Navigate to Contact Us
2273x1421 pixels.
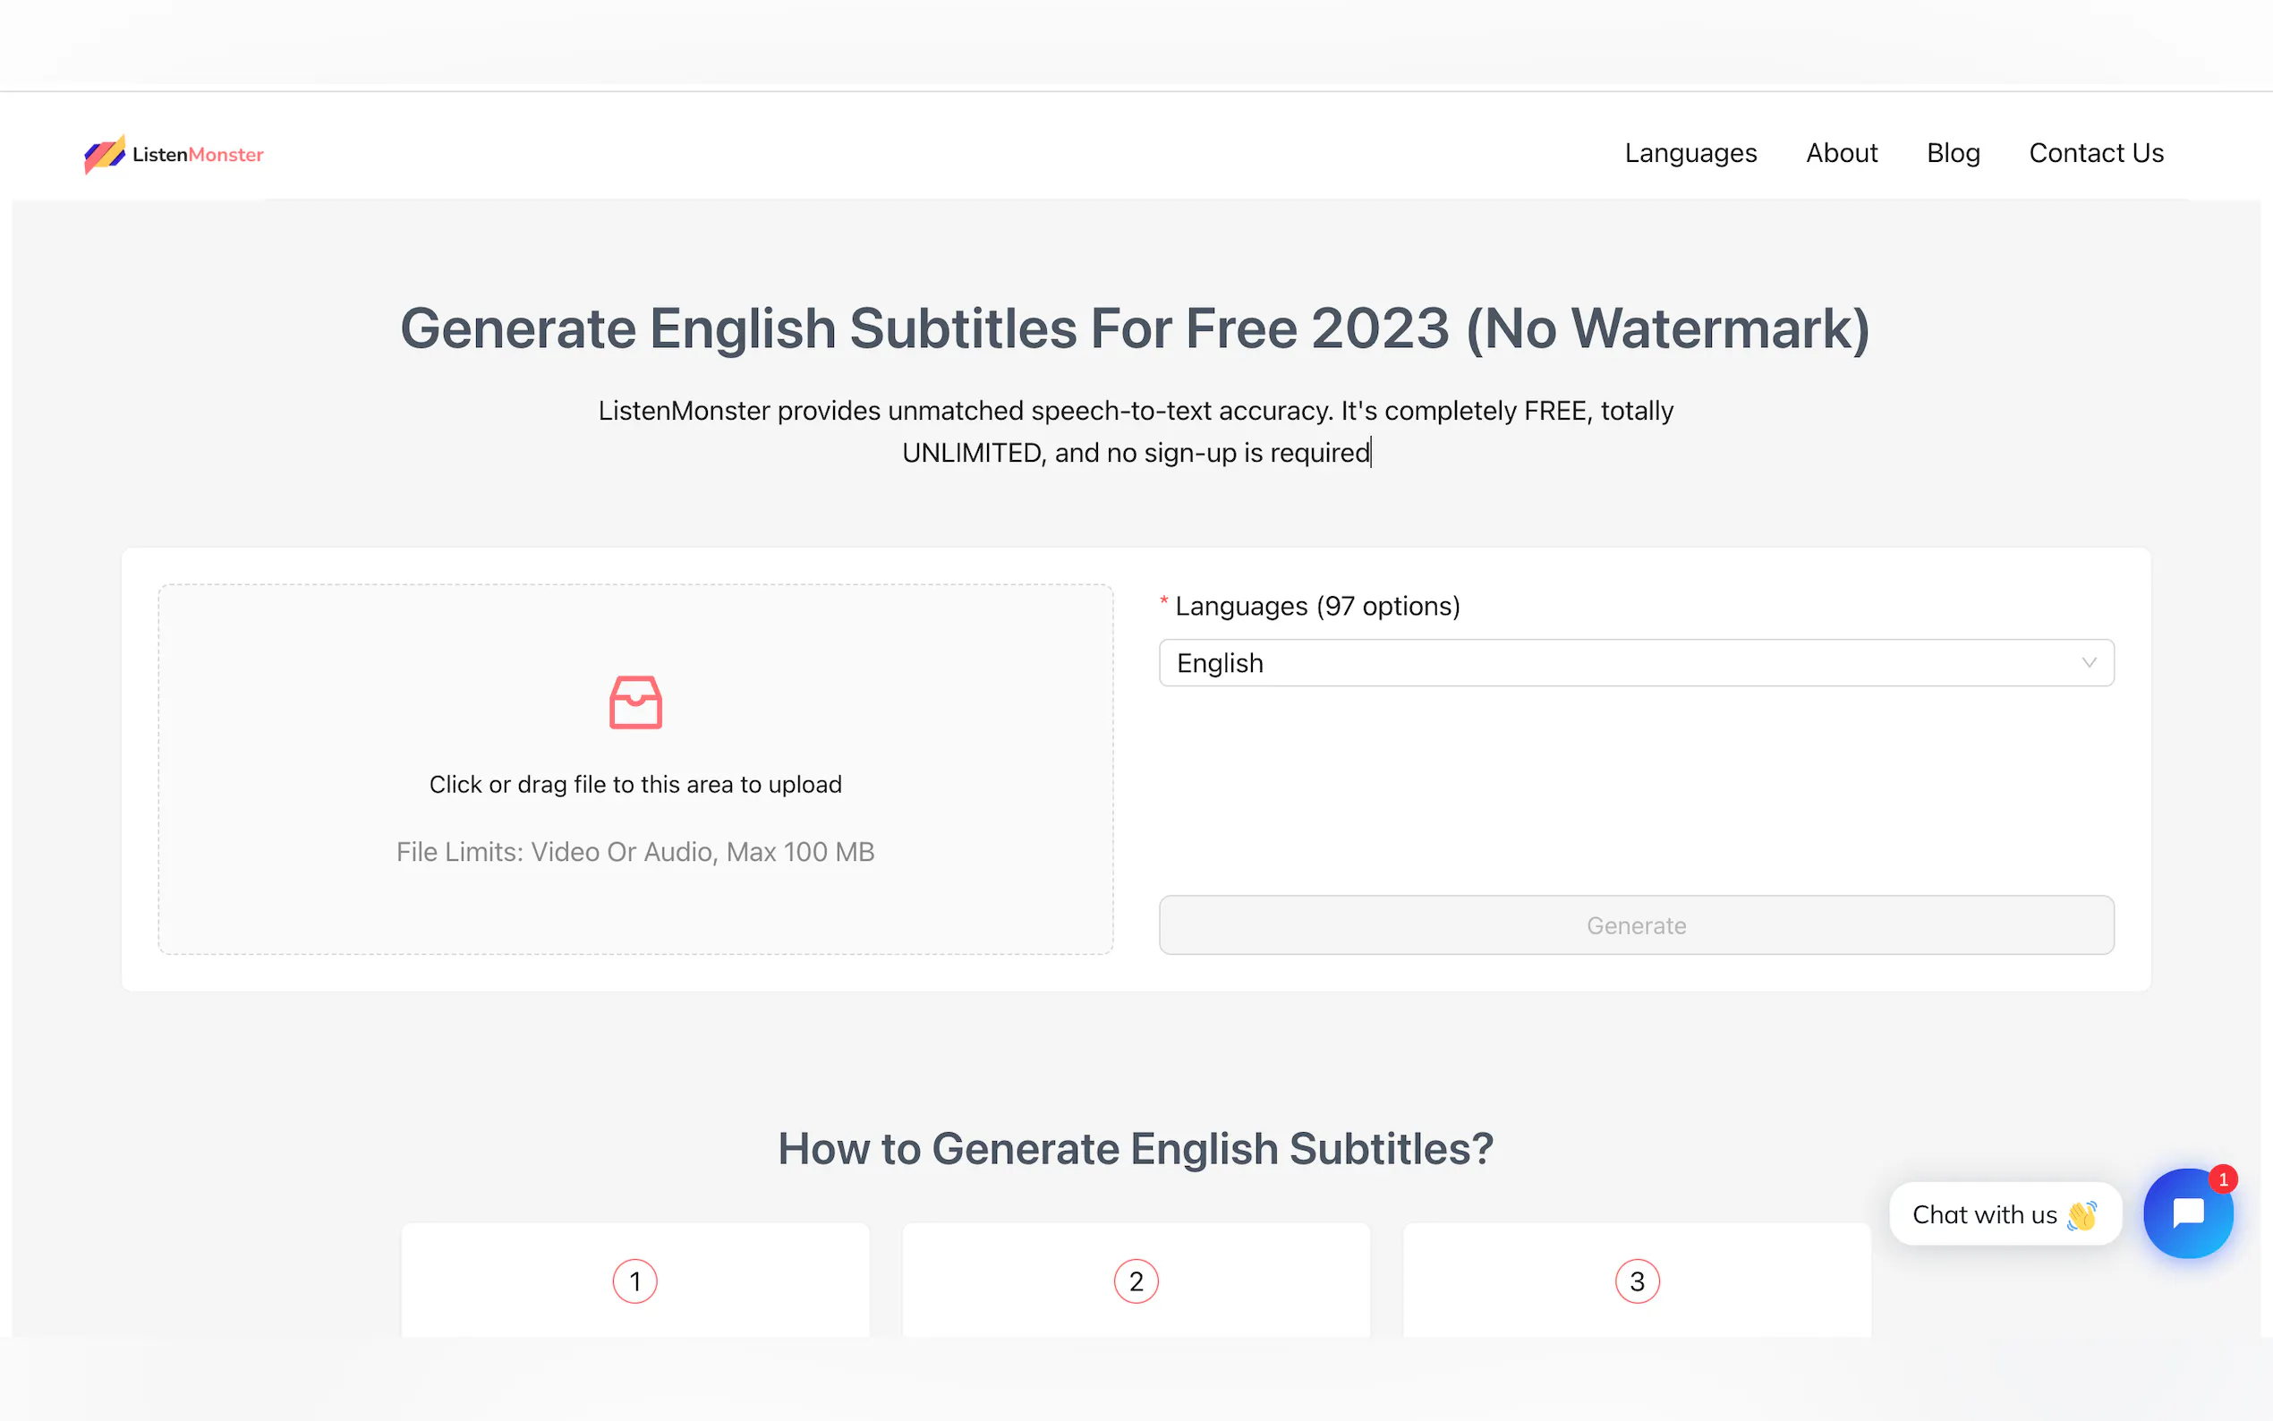tap(2096, 153)
